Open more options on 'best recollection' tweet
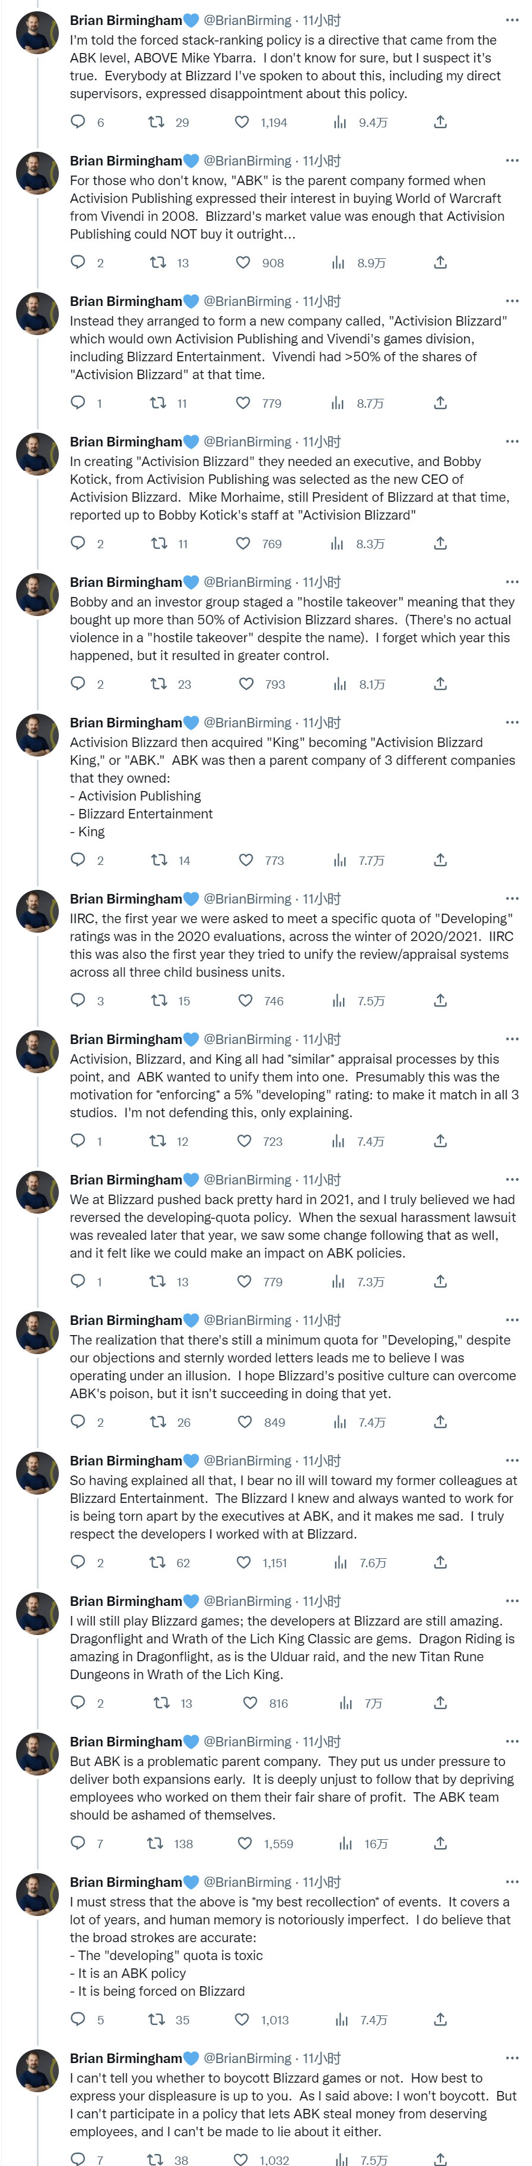The height and width of the screenshot is (2166, 532). (511, 1881)
